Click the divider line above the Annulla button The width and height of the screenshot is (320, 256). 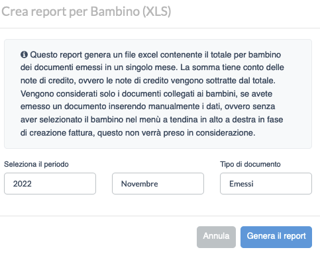coord(160,216)
